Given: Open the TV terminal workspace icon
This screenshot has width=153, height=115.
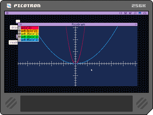Looking at the screenshot, I should (x=145, y=13).
